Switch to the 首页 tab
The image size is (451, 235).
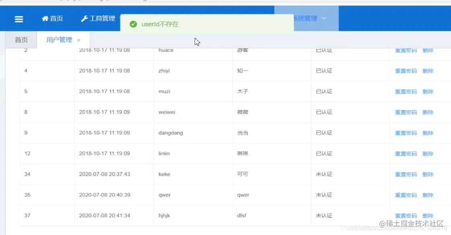coord(21,40)
